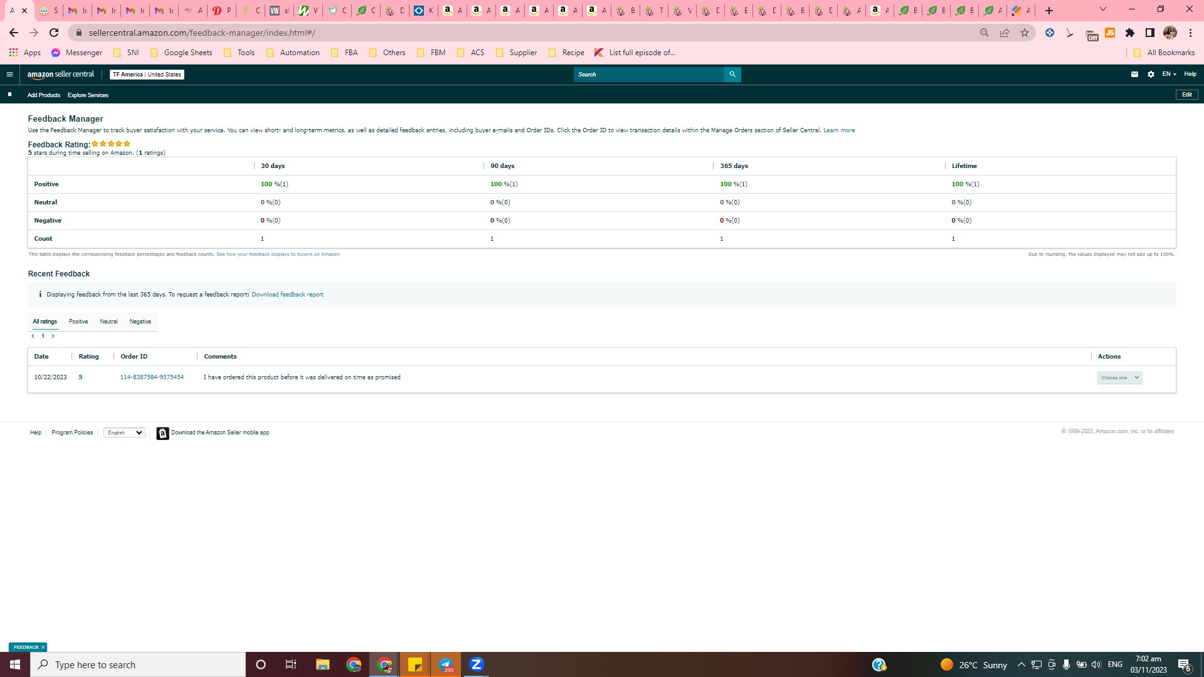Select the All ratings tab
The height and width of the screenshot is (677, 1204).
(45, 322)
